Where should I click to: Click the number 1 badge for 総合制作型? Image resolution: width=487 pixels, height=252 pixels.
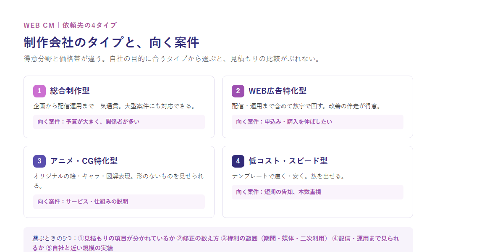click(39, 91)
